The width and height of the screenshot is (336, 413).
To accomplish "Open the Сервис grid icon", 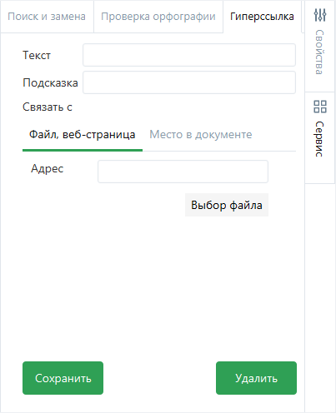I will (x=320, y=107).
